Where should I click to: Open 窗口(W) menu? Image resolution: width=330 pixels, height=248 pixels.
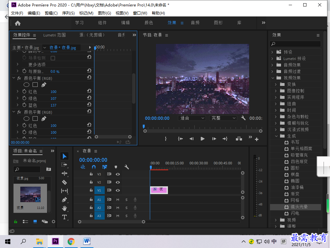tap(140, 13)
